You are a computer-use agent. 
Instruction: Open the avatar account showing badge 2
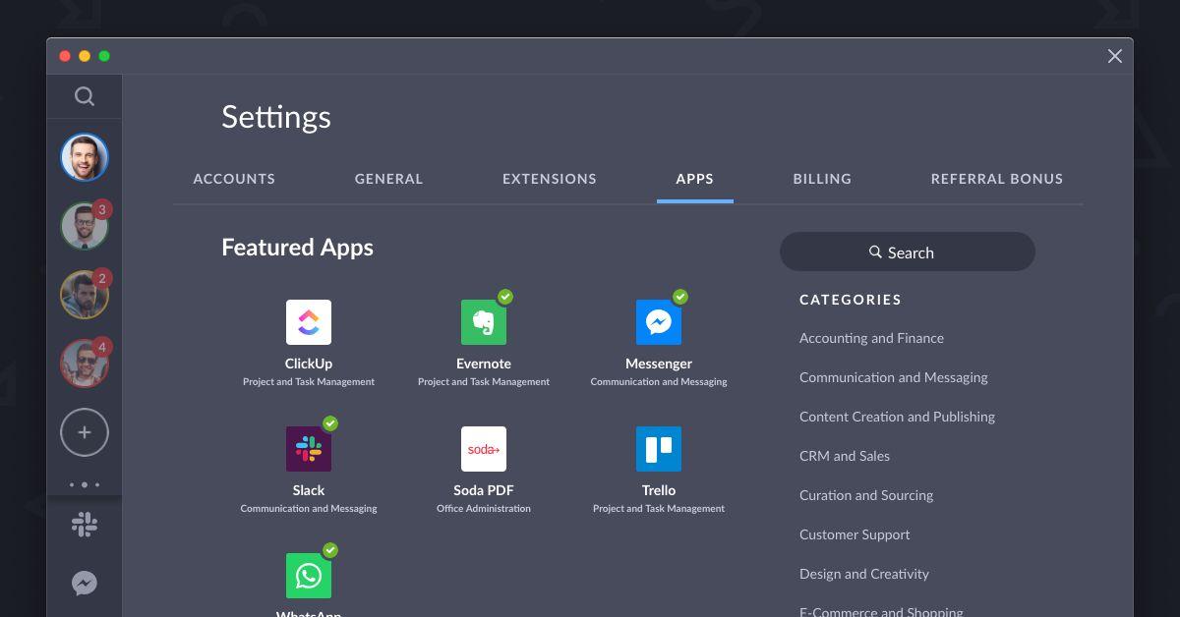pos(85,295)
